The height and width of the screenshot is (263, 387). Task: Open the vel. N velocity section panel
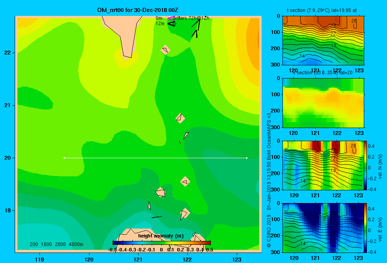coord(323,165)
